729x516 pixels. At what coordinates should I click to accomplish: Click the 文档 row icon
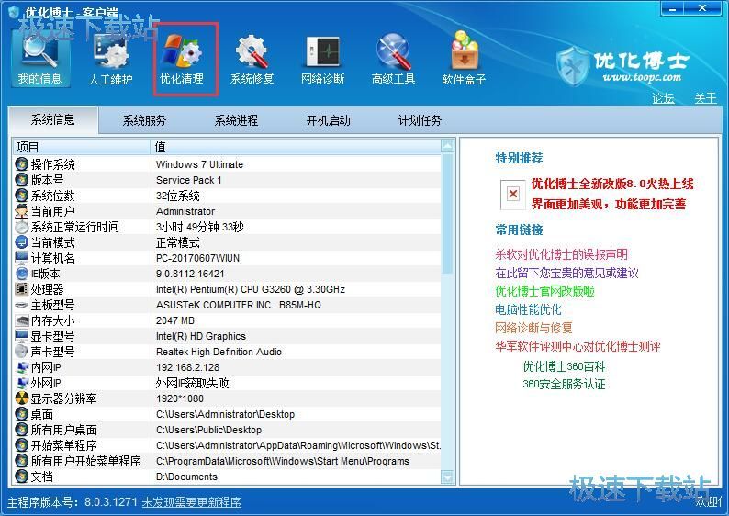22,477
